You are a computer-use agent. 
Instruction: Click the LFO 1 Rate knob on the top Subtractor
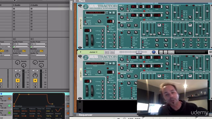tap(129, 32)
